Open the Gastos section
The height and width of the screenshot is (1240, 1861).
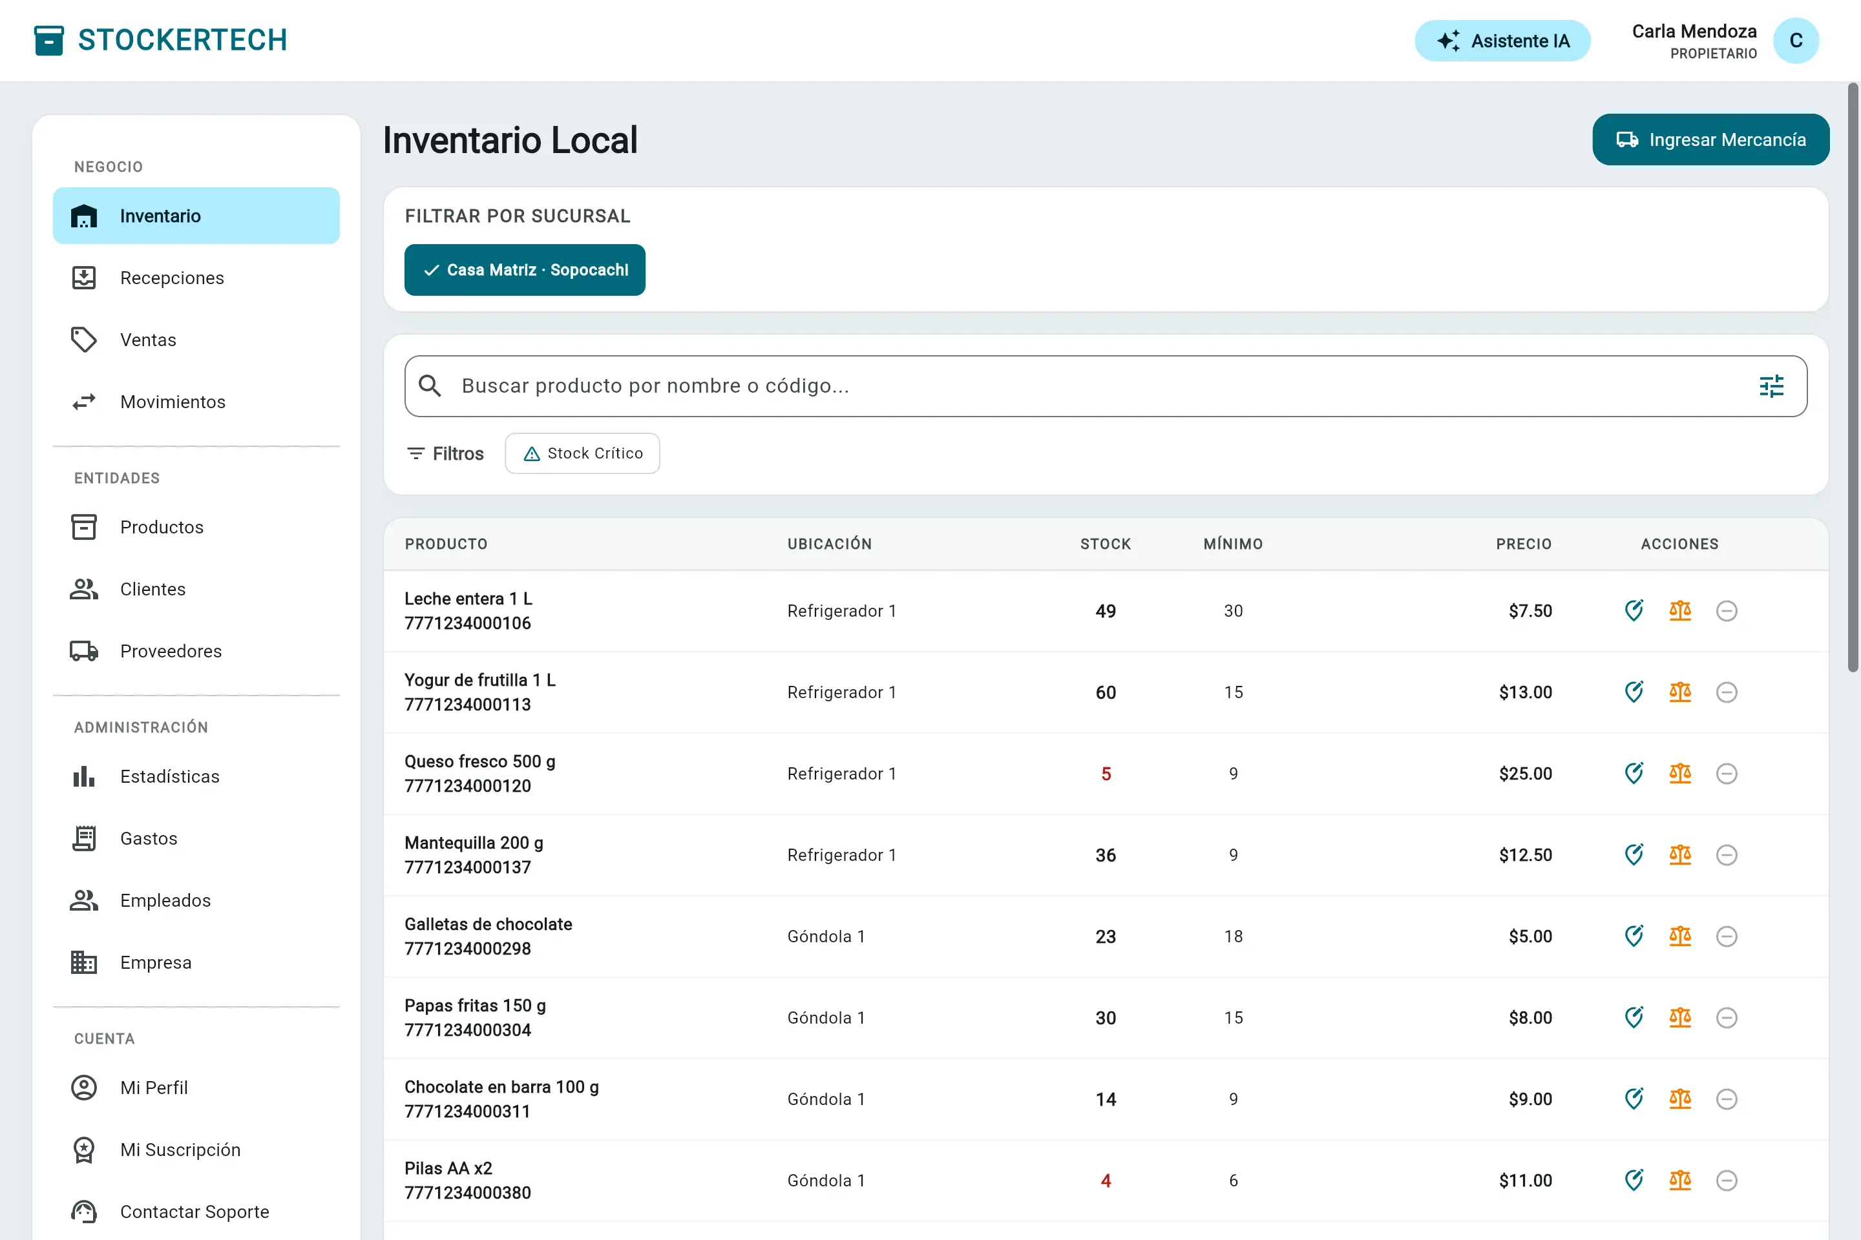coord(196,838)
